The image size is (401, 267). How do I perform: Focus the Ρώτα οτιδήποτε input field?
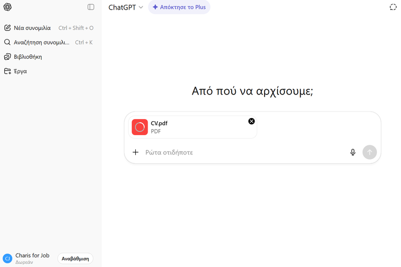(x=241, y=152)
